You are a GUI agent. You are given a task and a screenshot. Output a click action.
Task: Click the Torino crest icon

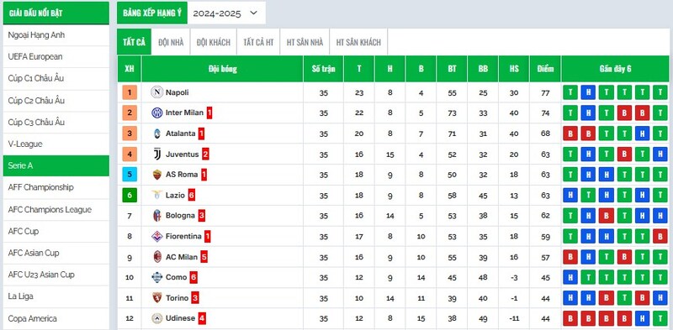157,297
